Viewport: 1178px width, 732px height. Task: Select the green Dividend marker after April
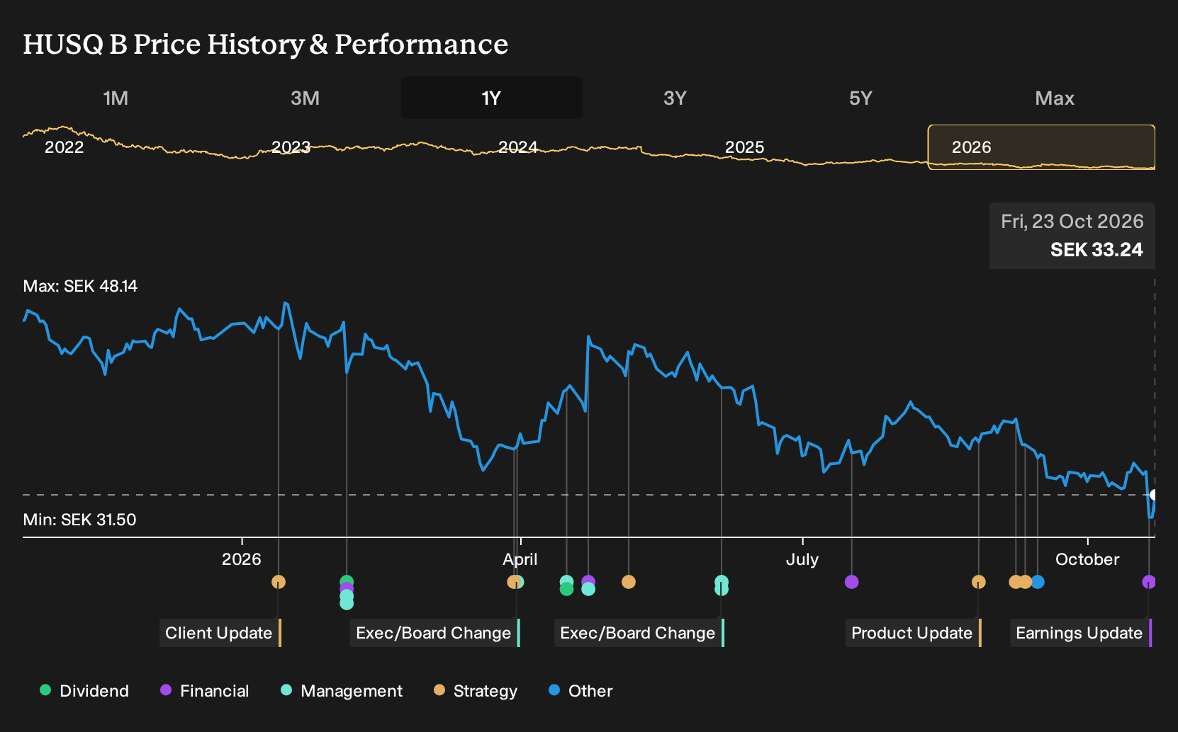[x=566, y=589]
